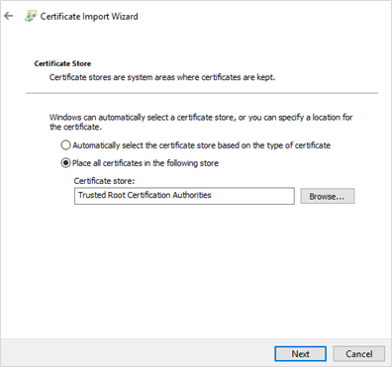
Task: Click the 'Certificate store:' field label
Action: [x=104, y=181]
